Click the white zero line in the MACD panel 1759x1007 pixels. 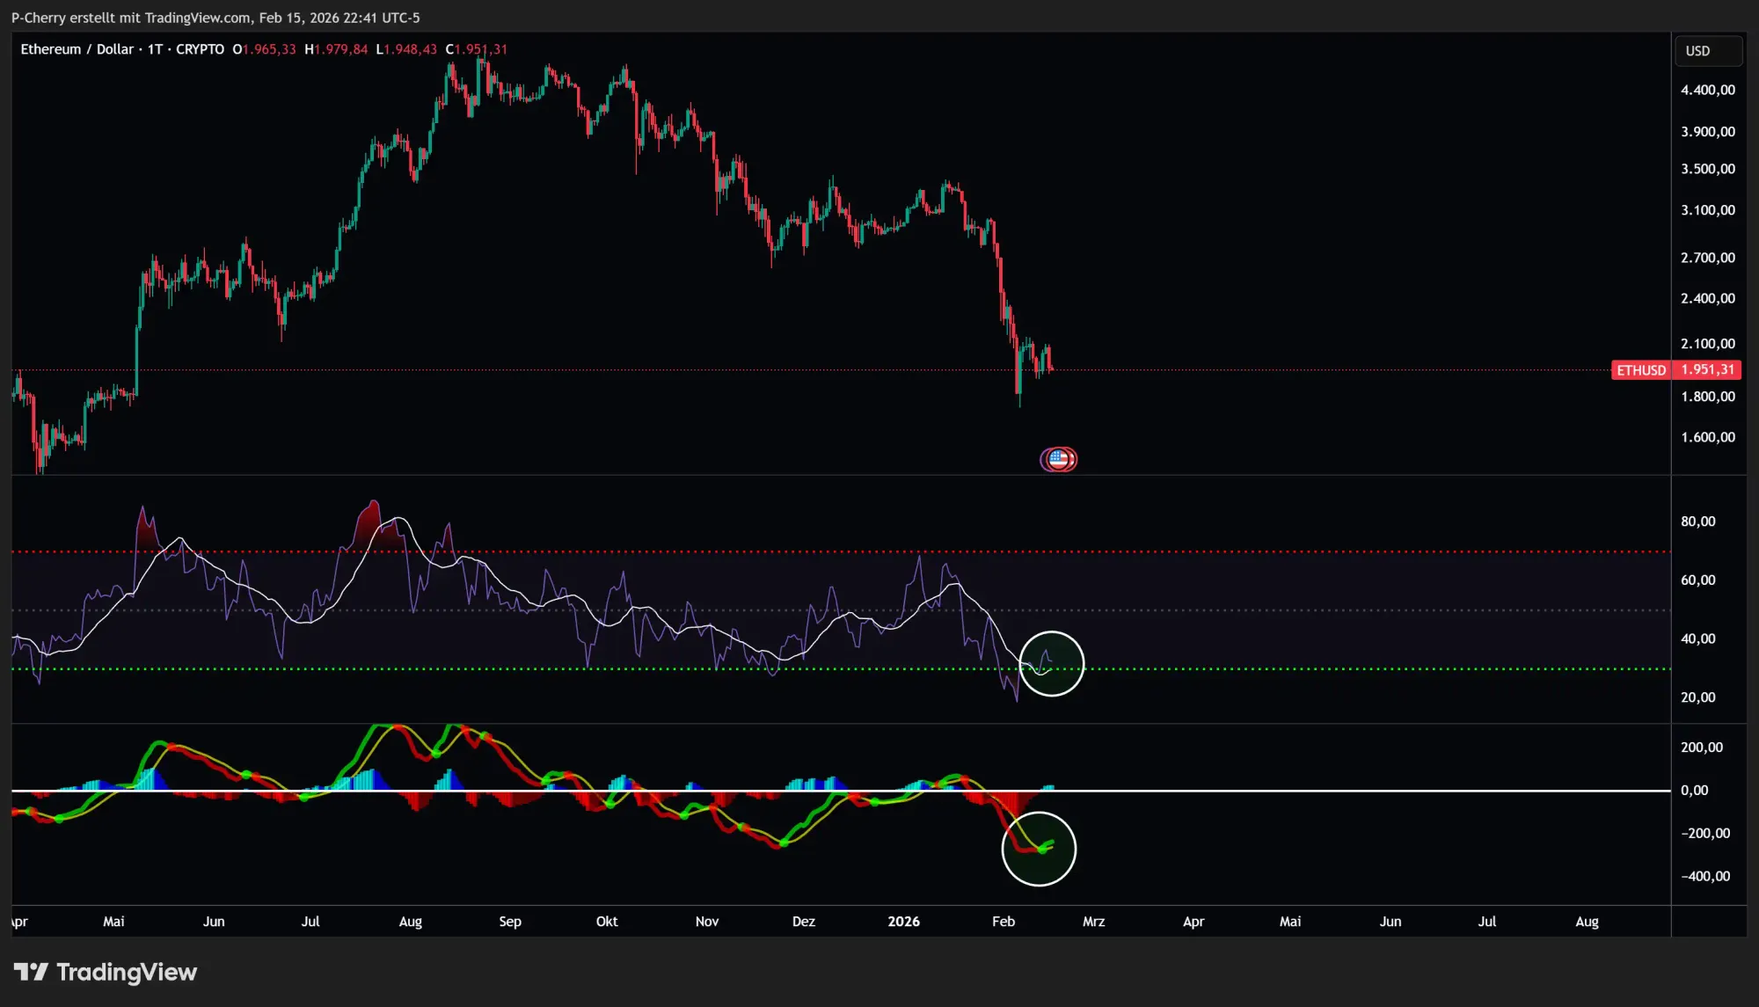[x=1319, y=791]
